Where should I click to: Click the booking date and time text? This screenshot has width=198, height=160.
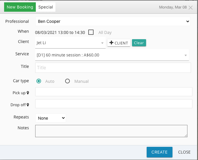60,32
